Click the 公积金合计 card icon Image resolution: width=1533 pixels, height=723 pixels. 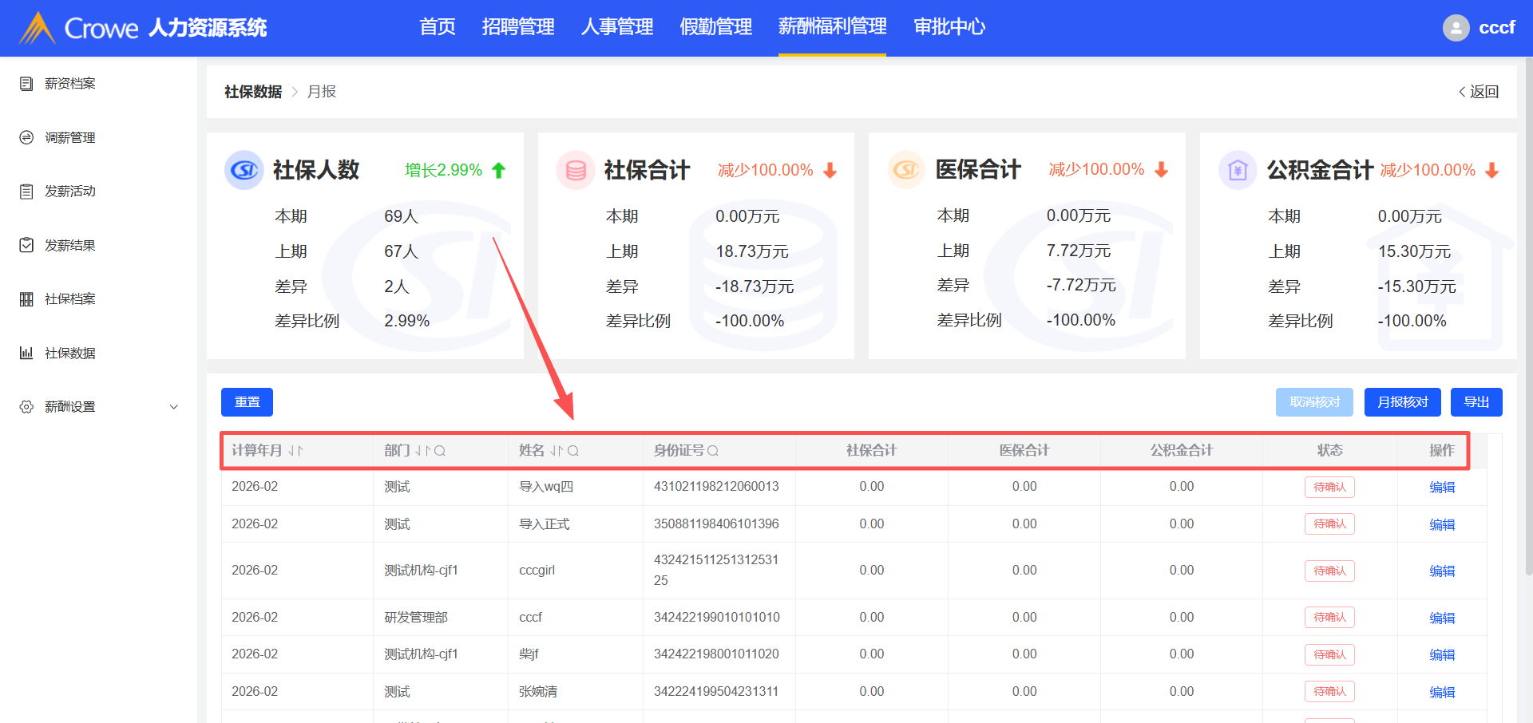(1237, 170)
